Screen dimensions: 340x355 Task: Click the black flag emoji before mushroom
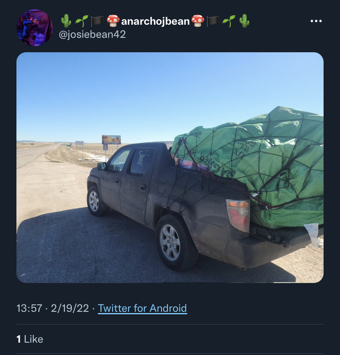coord(97,21)
